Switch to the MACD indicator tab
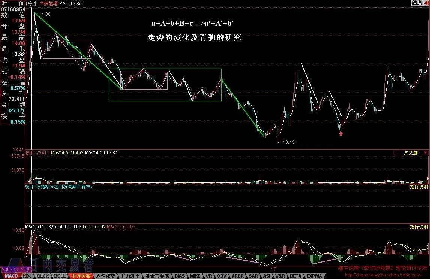430x279 pixels. point(11,276)
